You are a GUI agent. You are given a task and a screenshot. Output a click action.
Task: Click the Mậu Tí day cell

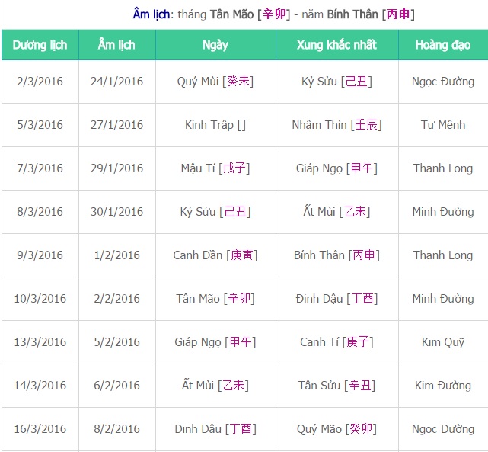pyautogui.click(x=215, y=168)
